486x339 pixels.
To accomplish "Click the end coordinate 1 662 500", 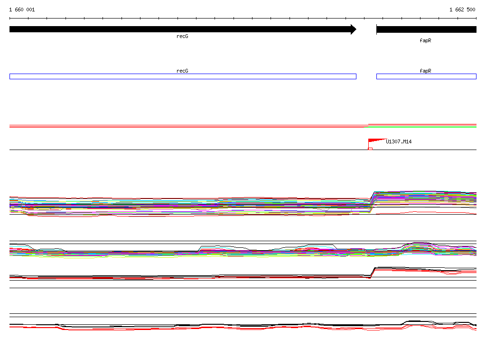I will click(x=462, y=9).
